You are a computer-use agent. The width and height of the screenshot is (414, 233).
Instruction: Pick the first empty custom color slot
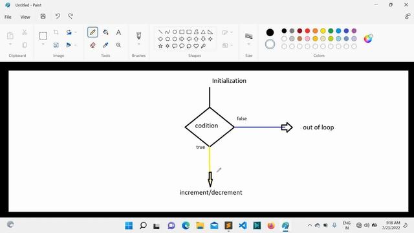pos(284,47)
